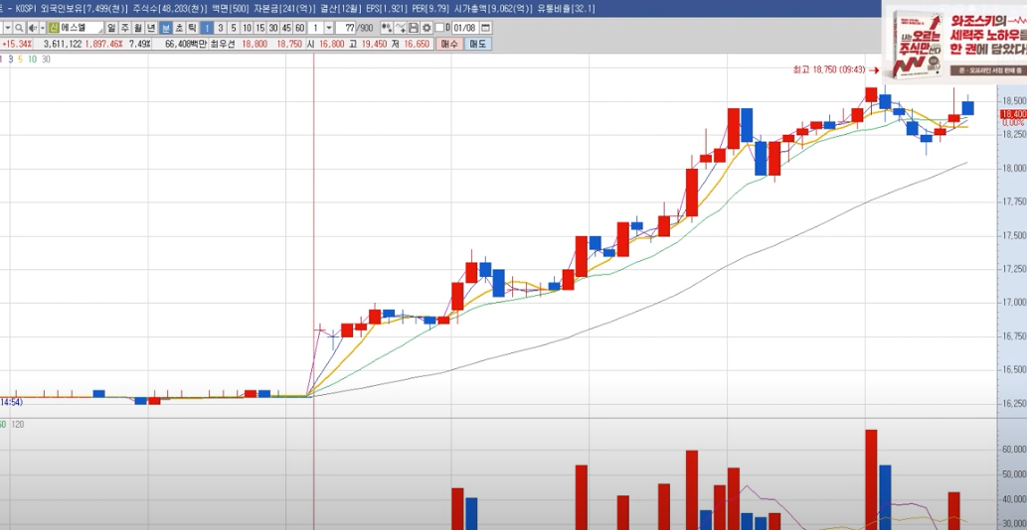Select the 틱 tick chart period
This screenshot has width=1027, height=530.
click(192, 28)
